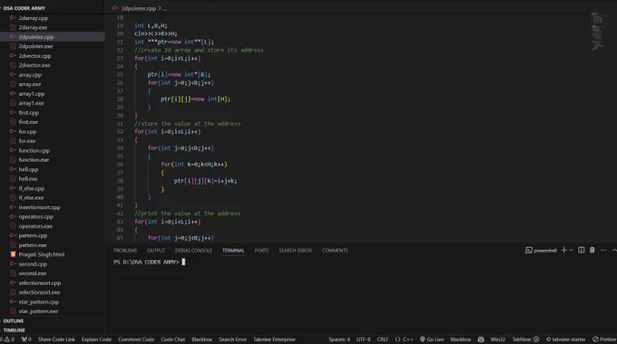Image resolution: width=617 pixels, height=344 pixels.
Task: Change the UTF-8 file encoding
Action: click(363, 339)
